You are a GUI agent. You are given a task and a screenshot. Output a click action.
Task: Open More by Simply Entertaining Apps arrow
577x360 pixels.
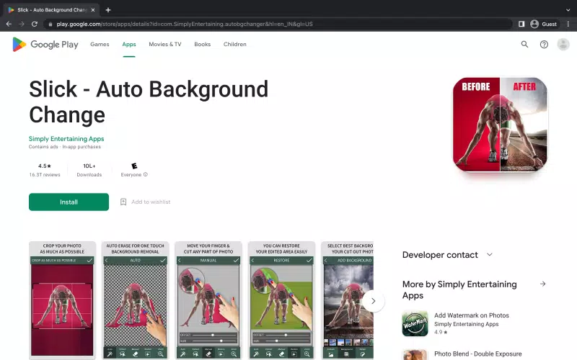tap(543, 284)
